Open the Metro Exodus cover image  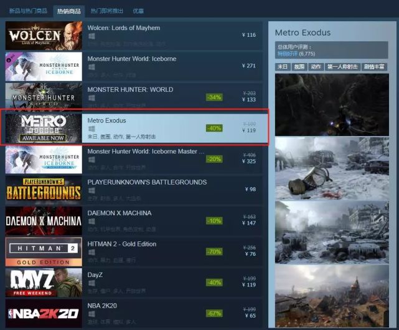click(x=44, y=128)
